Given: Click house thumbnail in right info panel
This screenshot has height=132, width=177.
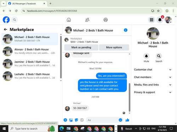Looking at the screenshot, I should [x=153, y=33].
